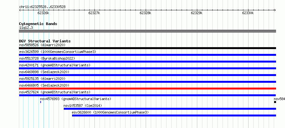Viewport: 285px width, 128px height.
Task: Click the small nsv4576993 variant marker
Action: click(x=41, y=102)
